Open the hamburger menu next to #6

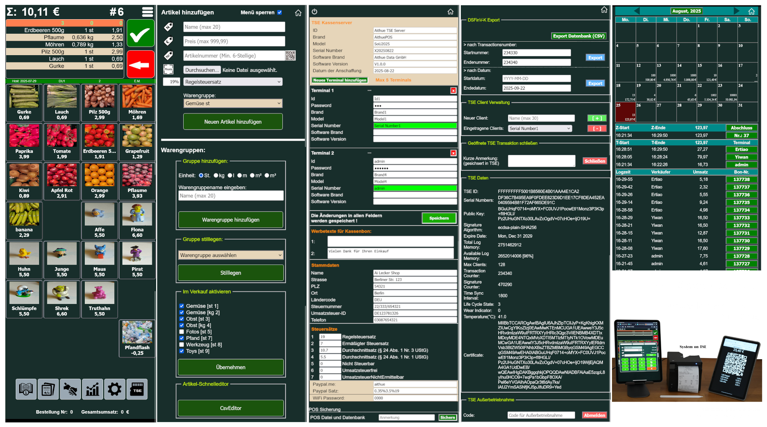pyautogui.click(x=148, y=12)
